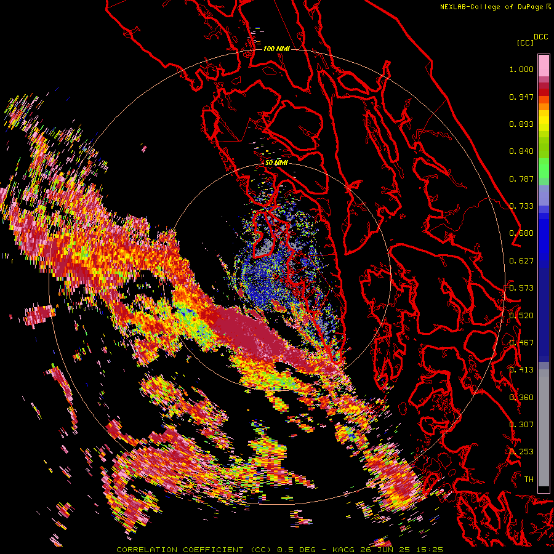Select the 0.680 scale value
The image size is (554, 554).
pos(521,233)
